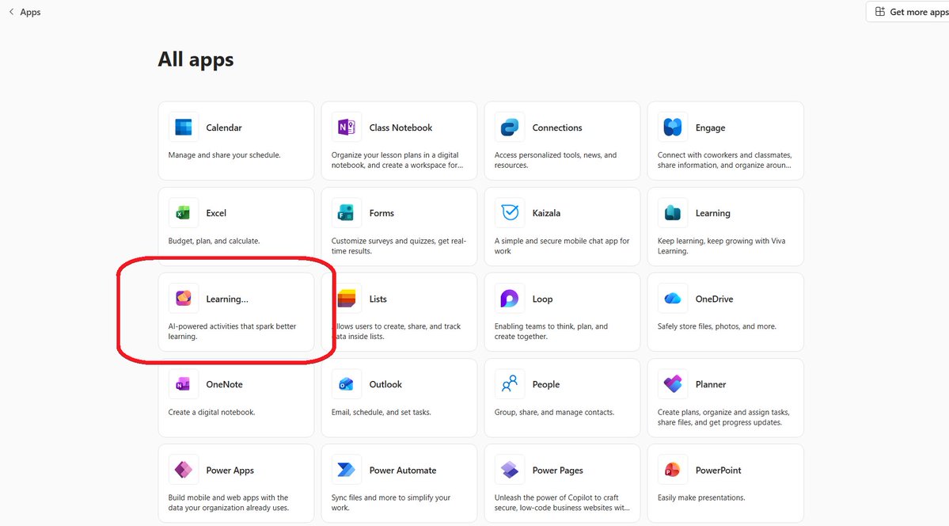Click the OneNote app title

(x=224, y=384)
